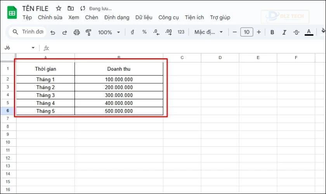Open the text color picker
The width and height of the screenshot is (326, 194).
point(309,32)
